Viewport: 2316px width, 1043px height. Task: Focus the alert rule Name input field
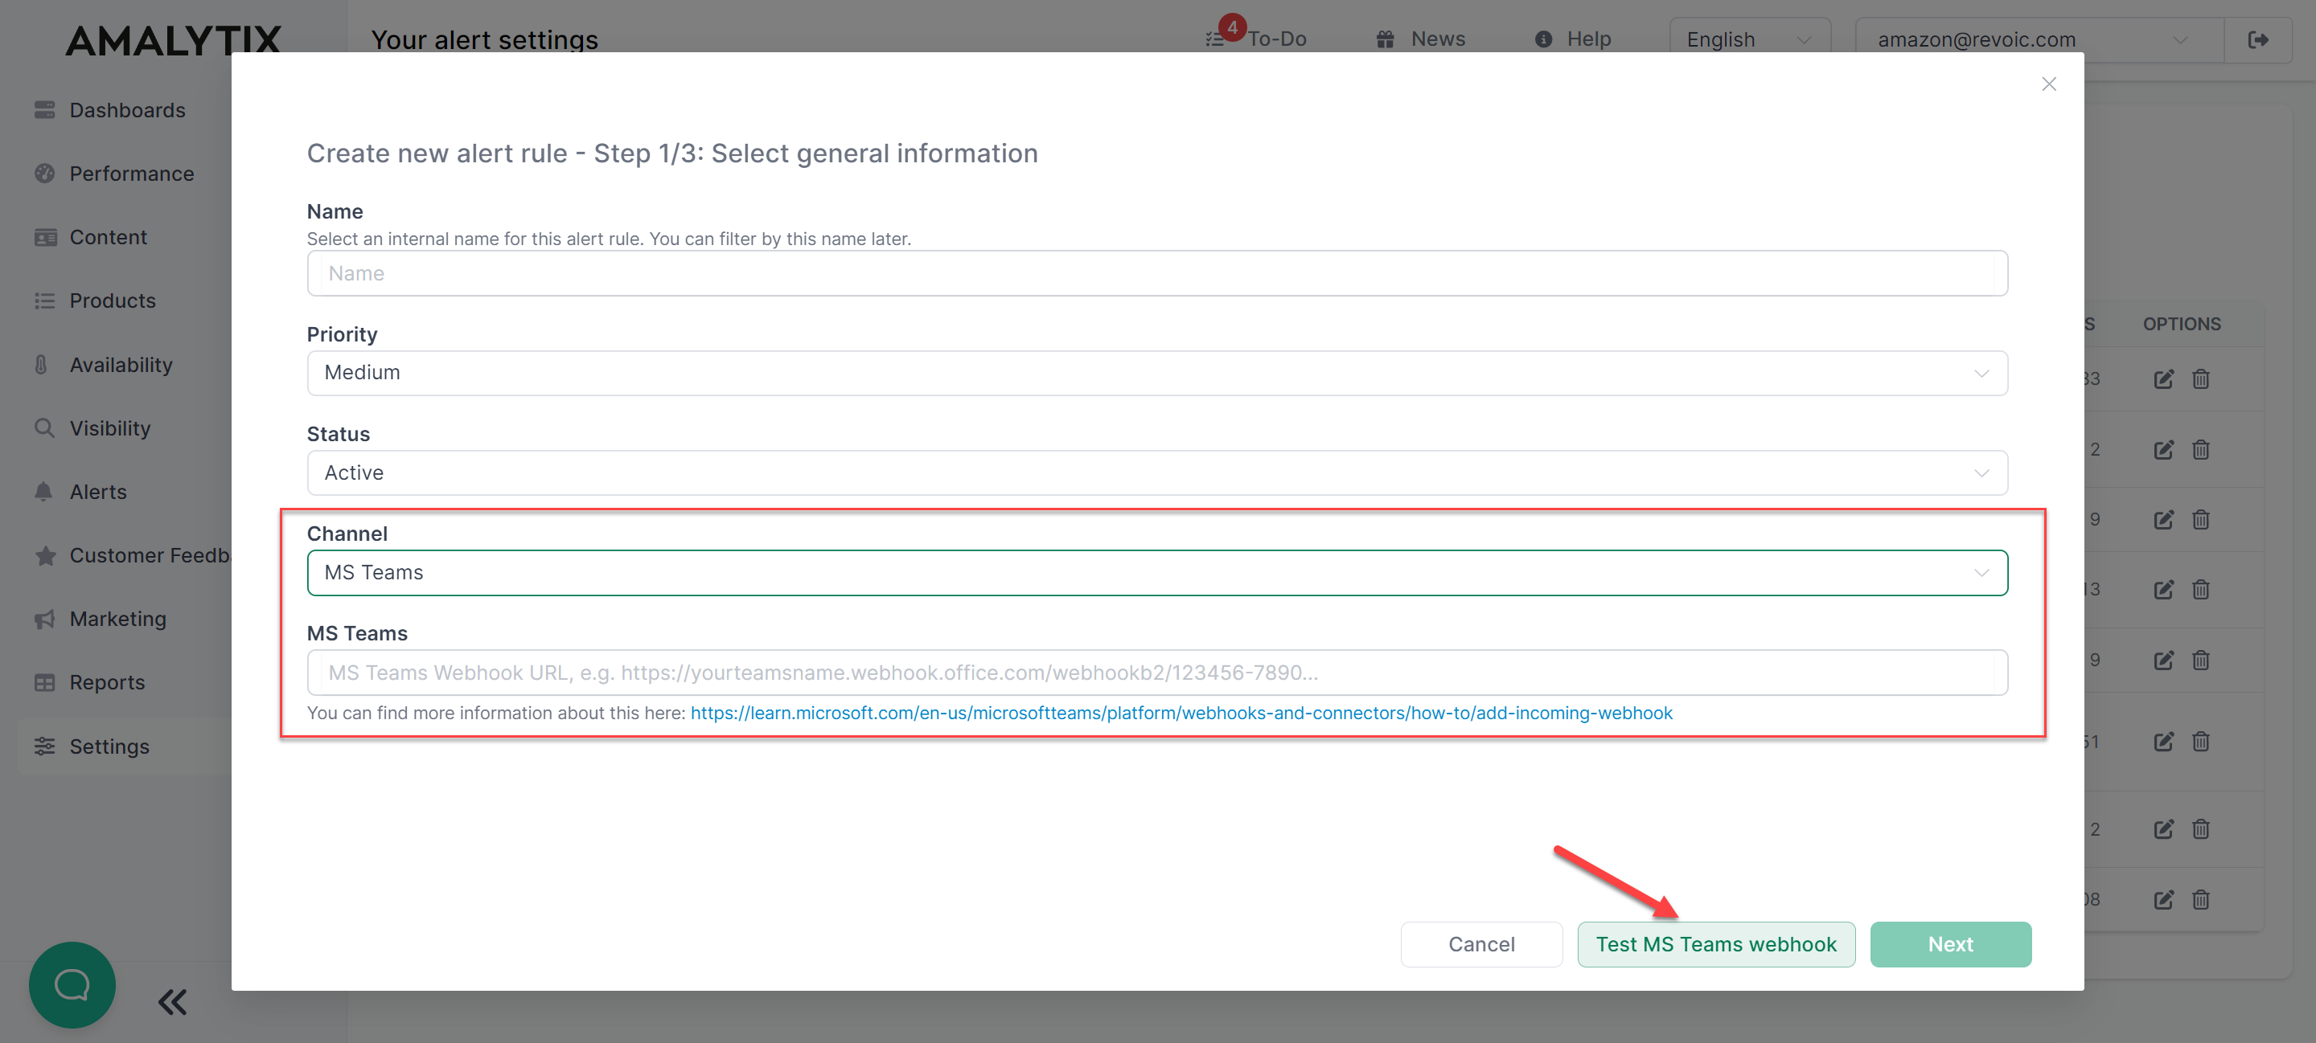click(x=1156, y=273)
